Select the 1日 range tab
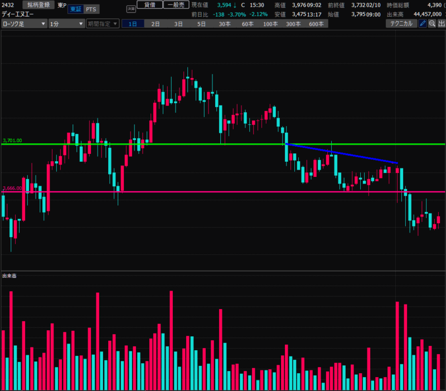This screenshot has width=446, height=391. [133, 24]
